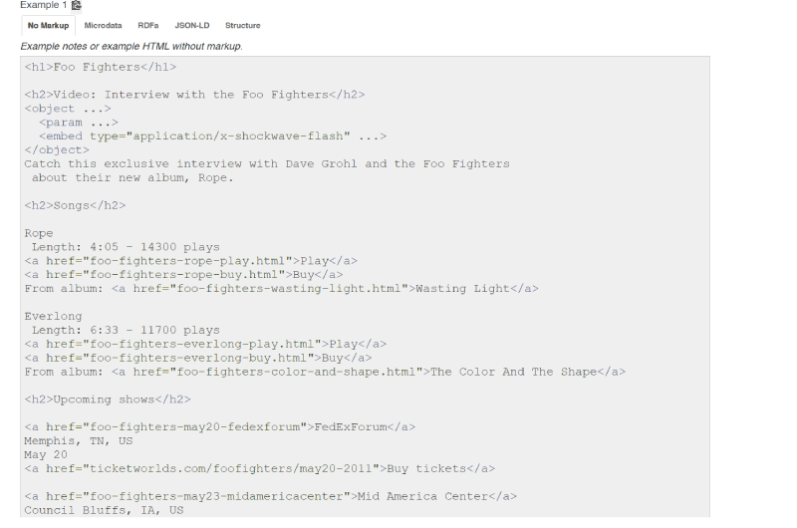
Task: Click the h2 Songs code line
Action: coord(75,205)
